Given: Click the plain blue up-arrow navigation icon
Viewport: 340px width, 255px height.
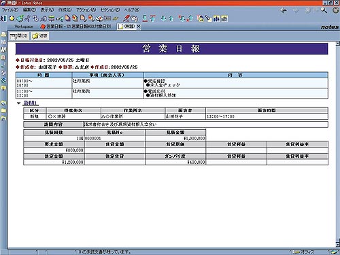Looking at the screenshot, I should [171, 18].
